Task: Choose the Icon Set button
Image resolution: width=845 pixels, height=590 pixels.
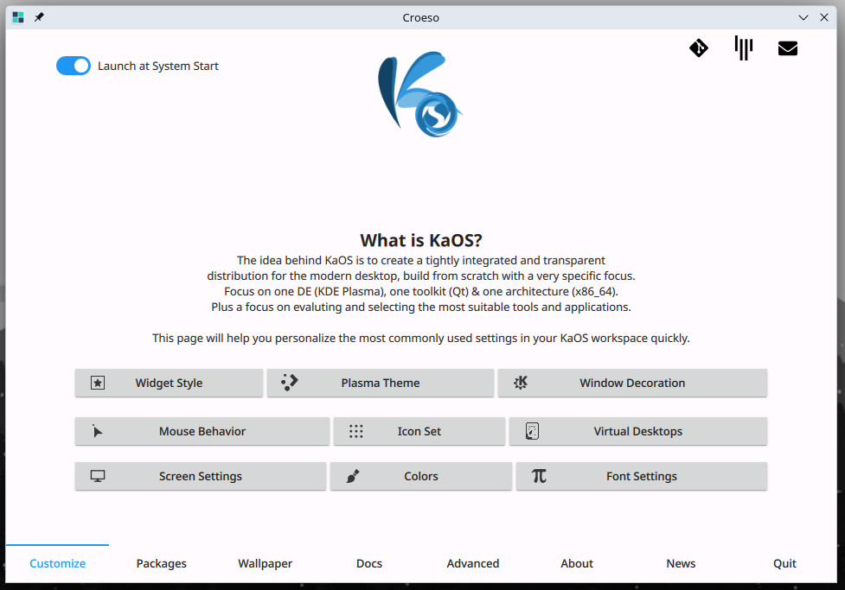Action: [x=419, y=431]
